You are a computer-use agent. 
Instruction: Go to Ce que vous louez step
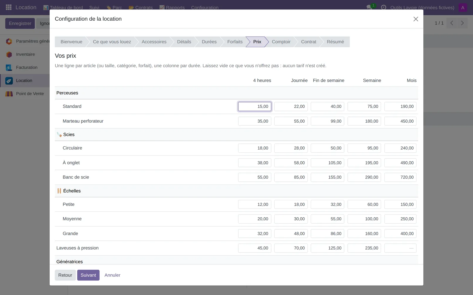pyautogui.click(x=112, y=42)
